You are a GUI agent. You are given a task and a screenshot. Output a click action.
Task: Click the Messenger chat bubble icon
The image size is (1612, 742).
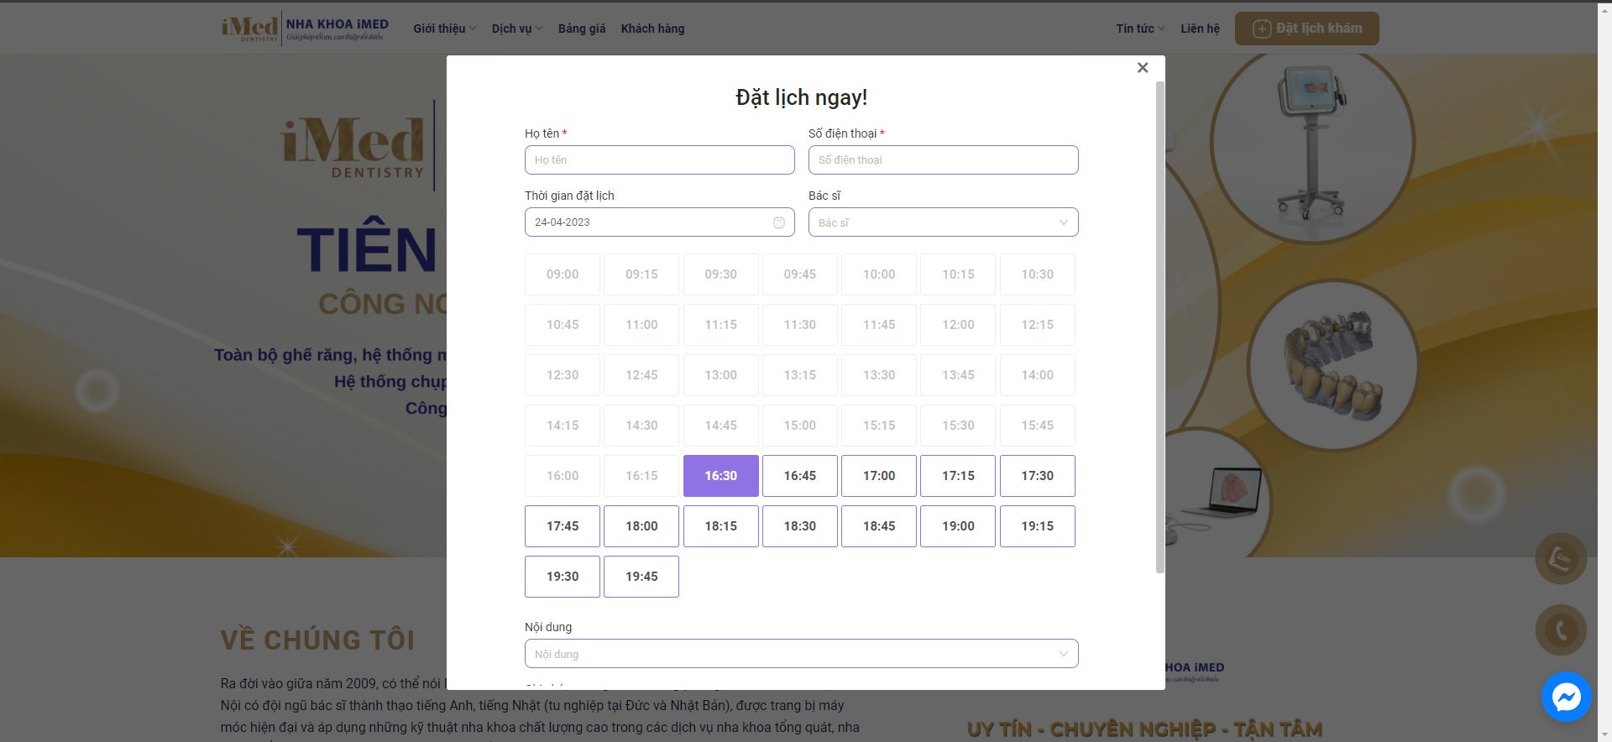tap(1566, 697)
